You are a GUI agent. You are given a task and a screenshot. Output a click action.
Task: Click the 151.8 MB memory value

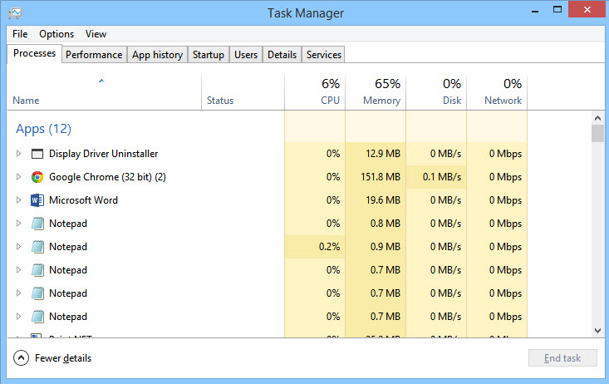click(x=381, y=177)
